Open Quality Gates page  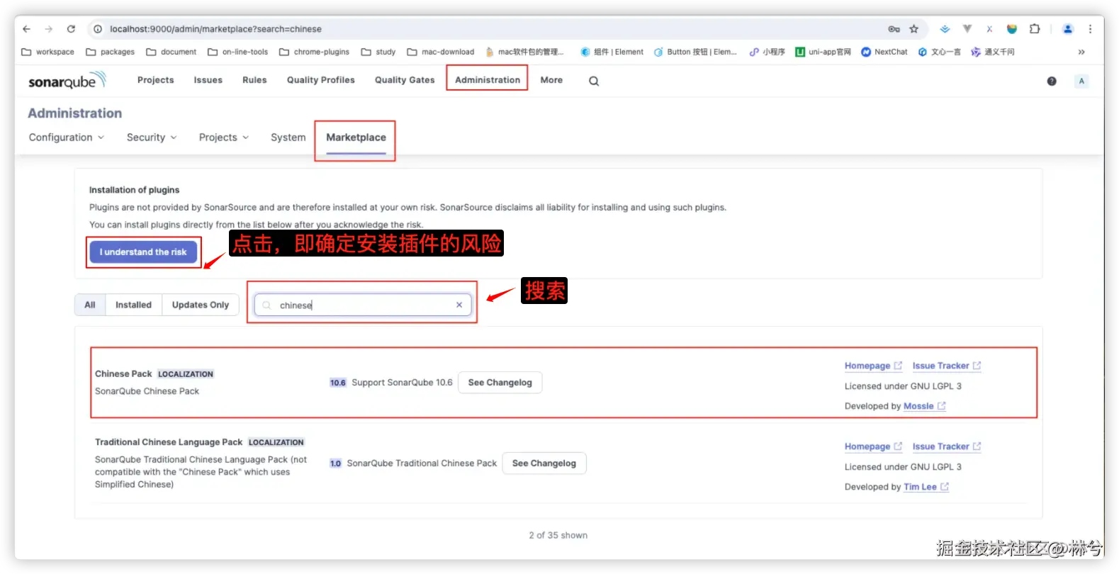[x=405, y=80]
